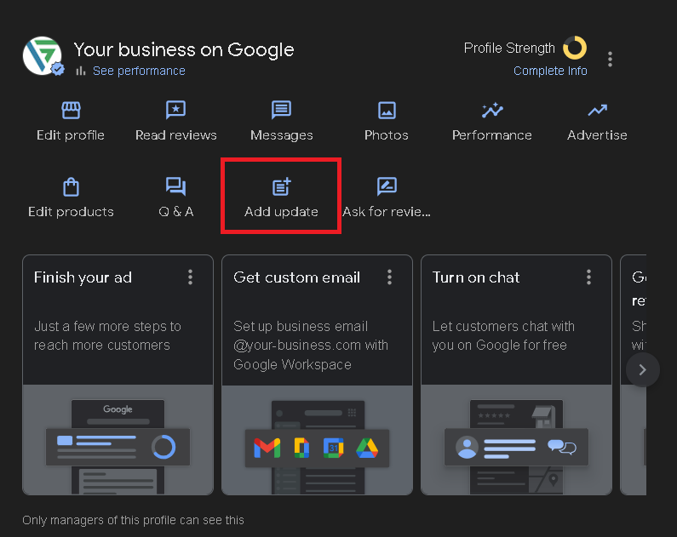Click the Ask for revie... label
The width and height of the screenshot is (677, 537).
(x=387, y=212)
